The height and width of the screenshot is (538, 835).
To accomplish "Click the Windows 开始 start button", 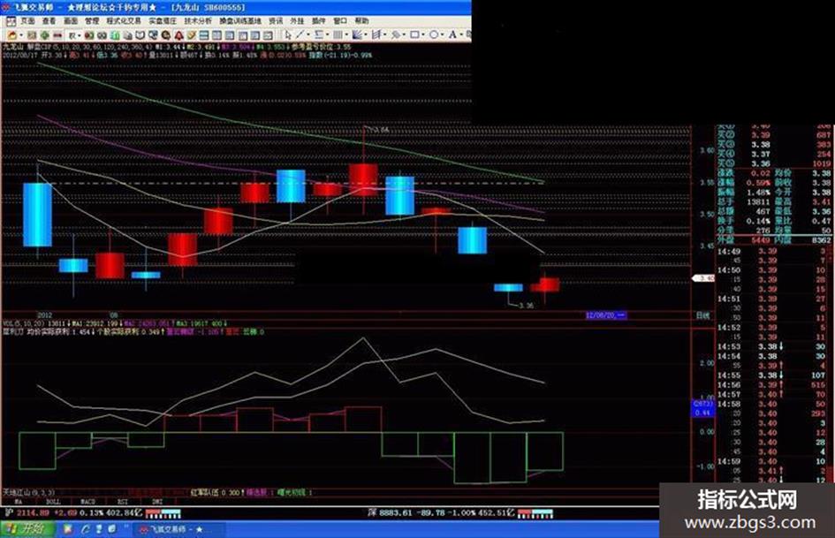I will (27, 529).
